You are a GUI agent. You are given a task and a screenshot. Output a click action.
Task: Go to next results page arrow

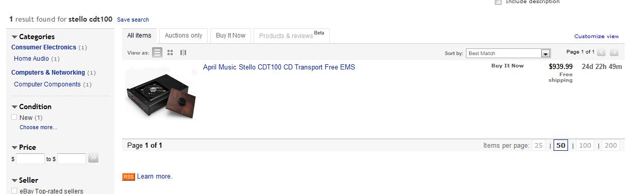(x=614, y=52)
